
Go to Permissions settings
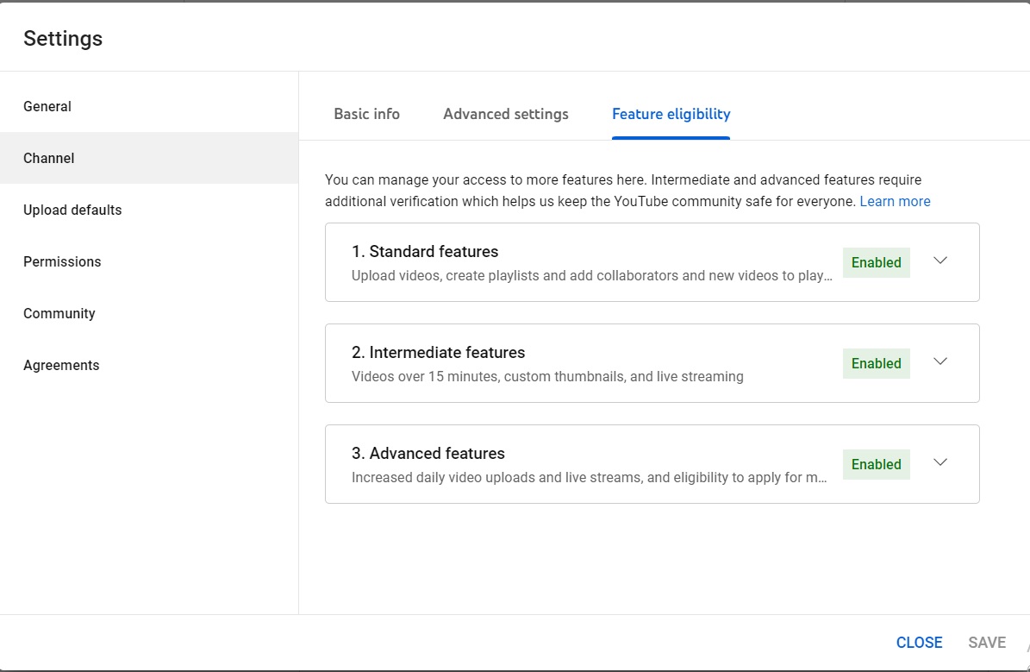coord(149,261)
